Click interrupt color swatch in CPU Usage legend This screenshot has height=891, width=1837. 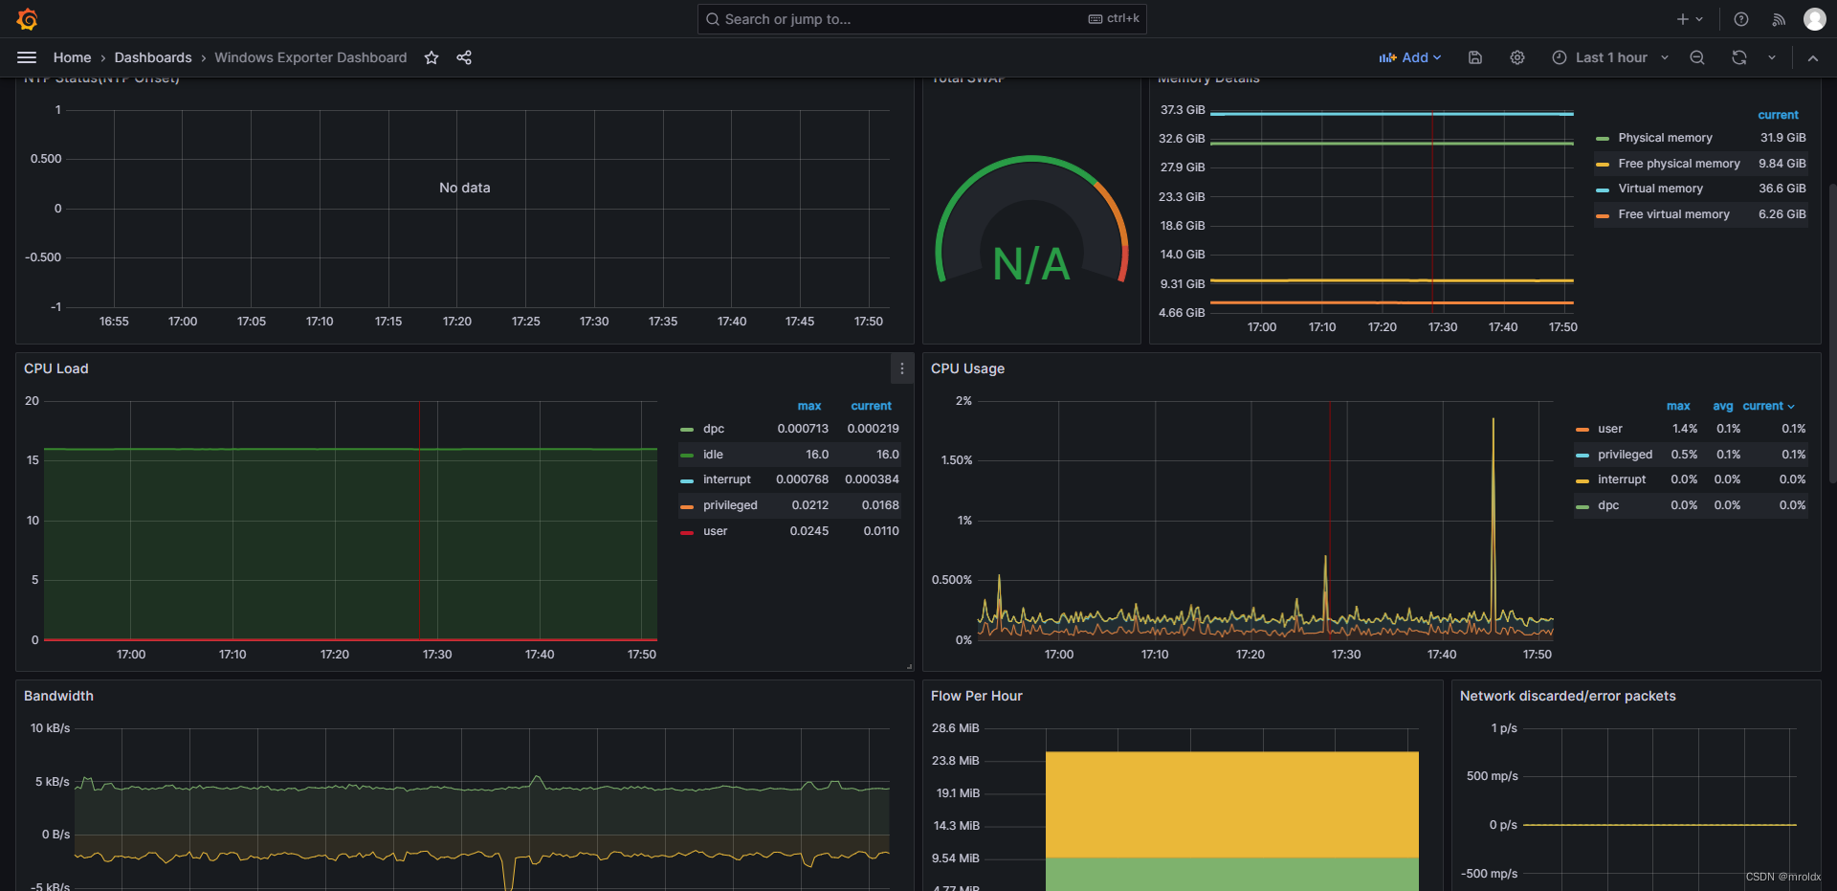point(1582,480)
